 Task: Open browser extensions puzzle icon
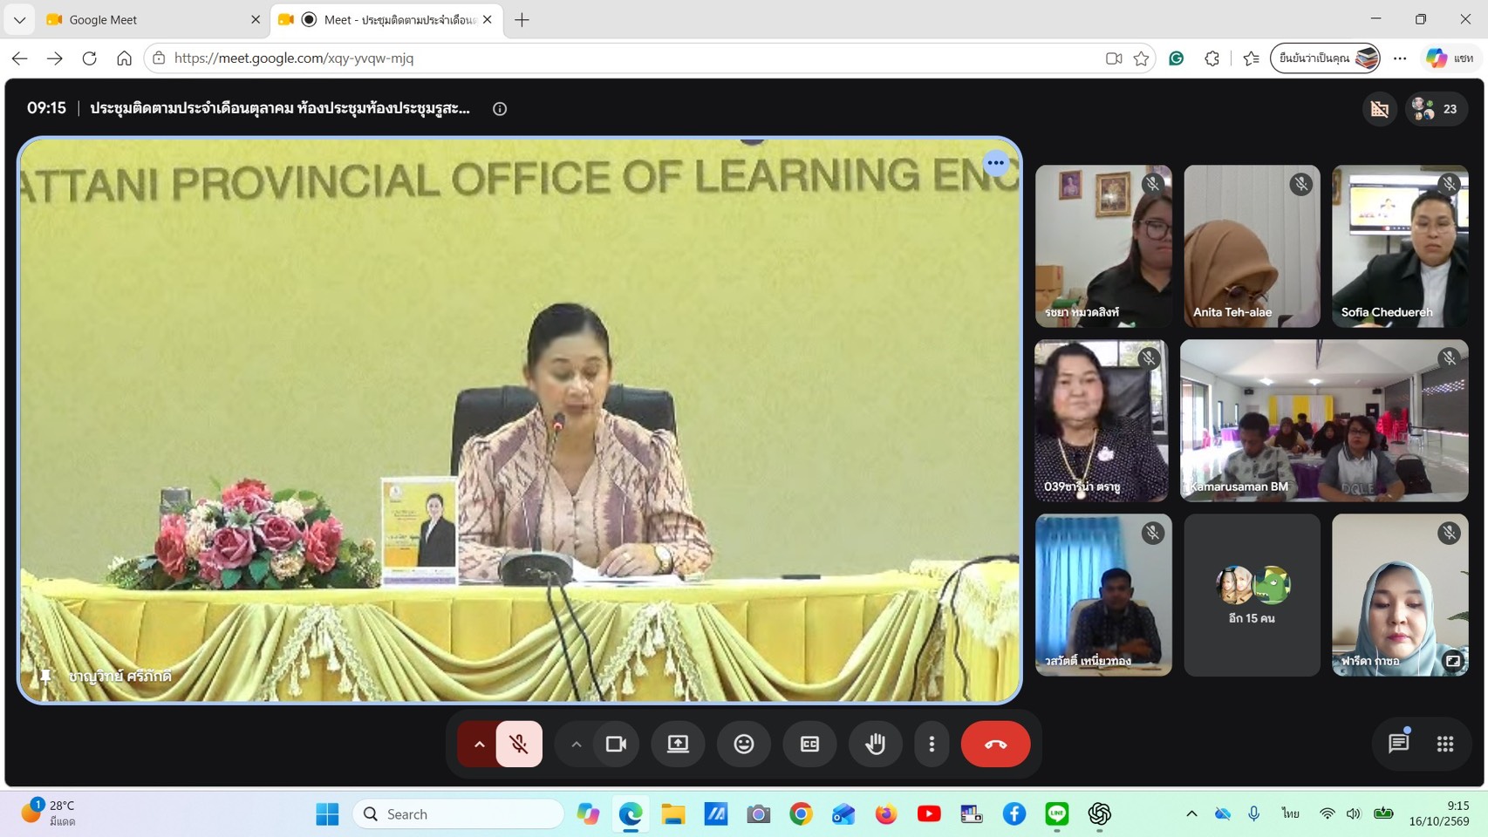[1212, 58]
